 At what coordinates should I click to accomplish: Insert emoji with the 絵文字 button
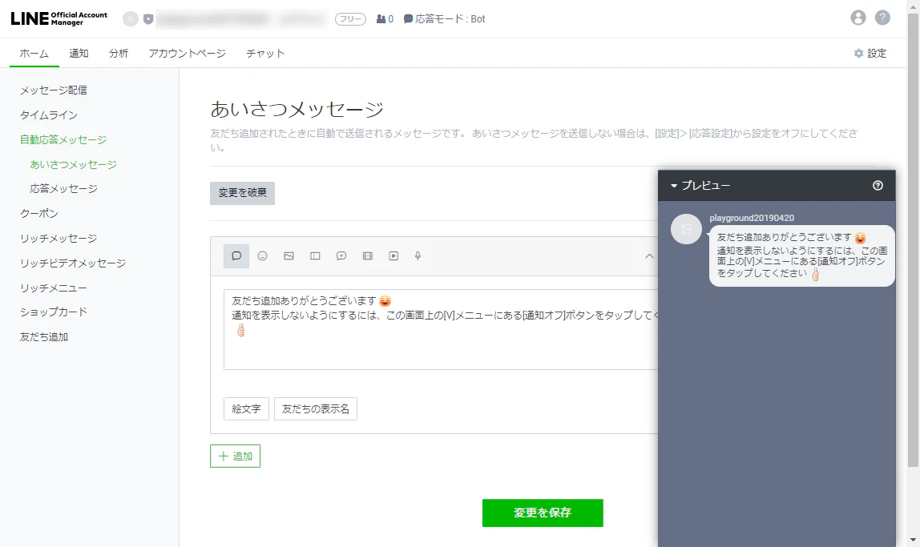(247, 408)
